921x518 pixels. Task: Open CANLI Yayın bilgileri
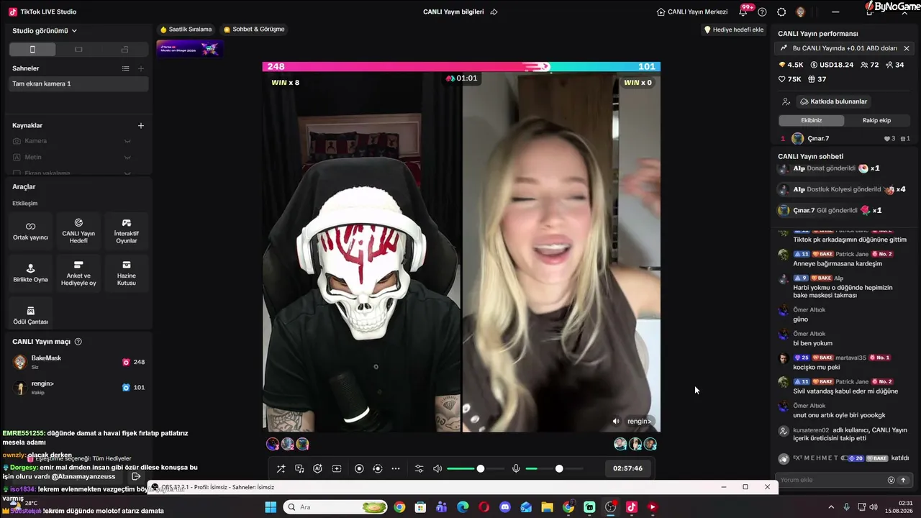pyautogui.click(x=453, y=12)
